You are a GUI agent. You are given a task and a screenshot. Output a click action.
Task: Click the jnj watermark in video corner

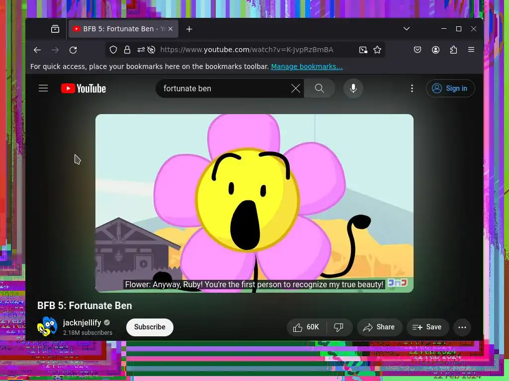click(398, 283)
